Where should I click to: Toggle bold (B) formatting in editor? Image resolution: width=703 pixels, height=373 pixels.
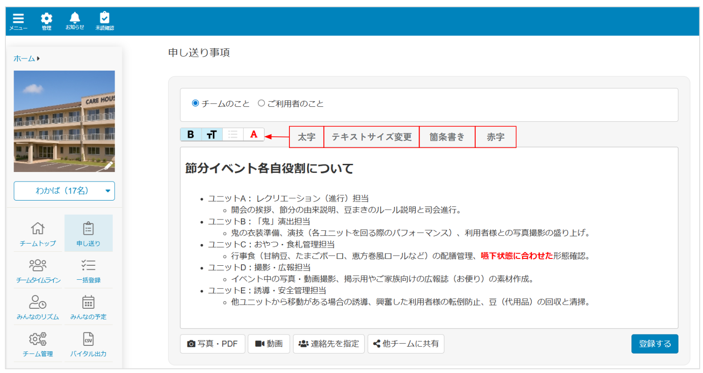[x=191, y=134]
